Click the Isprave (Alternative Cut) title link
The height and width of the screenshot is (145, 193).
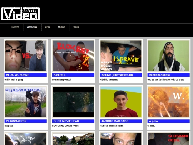coord(121,75)
